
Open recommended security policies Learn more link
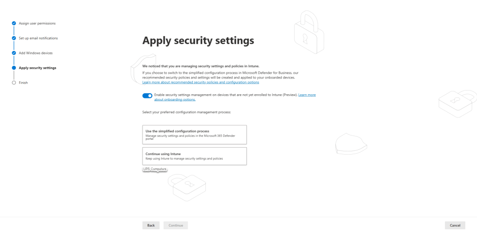click(201, 82)
